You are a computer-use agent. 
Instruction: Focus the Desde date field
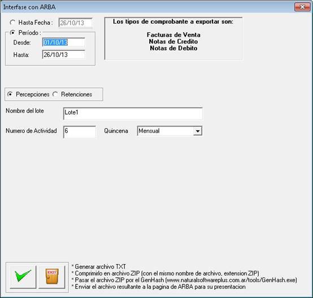click(x=63, y=42)
